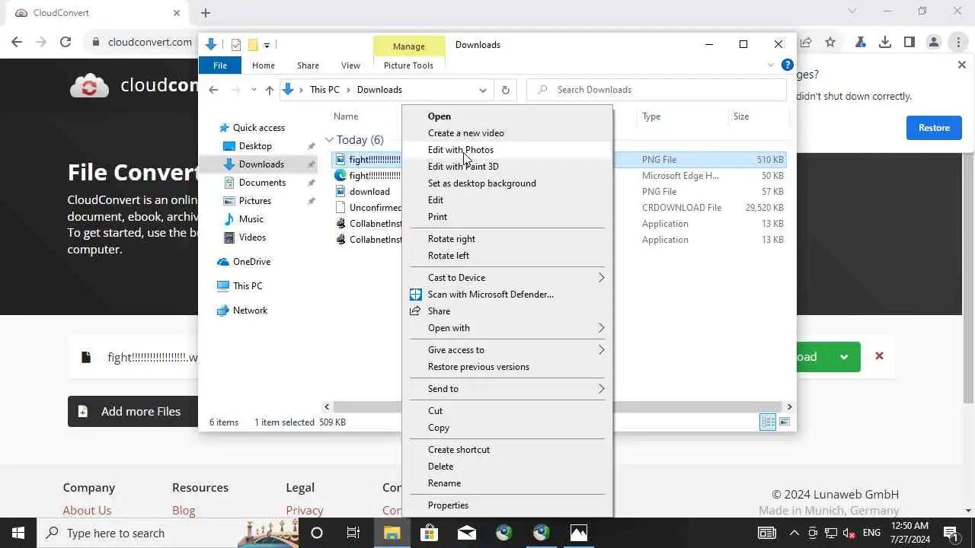The image size is (975, 548).
Task: Bookmark this page with star icon
Action: (830, 43)
